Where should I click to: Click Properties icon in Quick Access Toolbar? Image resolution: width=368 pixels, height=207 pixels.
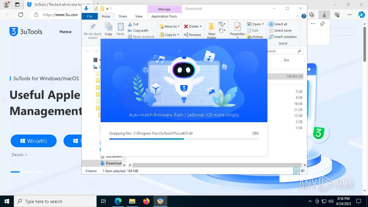(x=96, y=9)
